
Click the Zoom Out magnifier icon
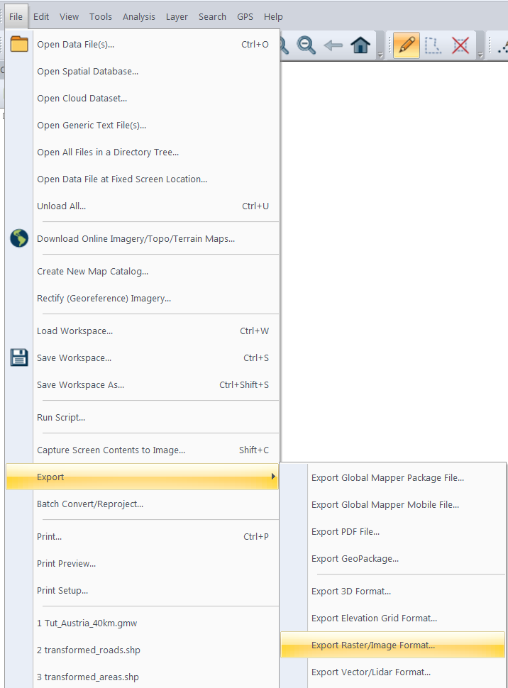(x=307, y=45)
